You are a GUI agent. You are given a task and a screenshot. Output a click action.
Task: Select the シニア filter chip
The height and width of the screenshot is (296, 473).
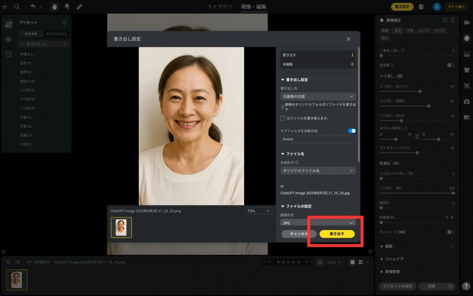click(424, 31)
